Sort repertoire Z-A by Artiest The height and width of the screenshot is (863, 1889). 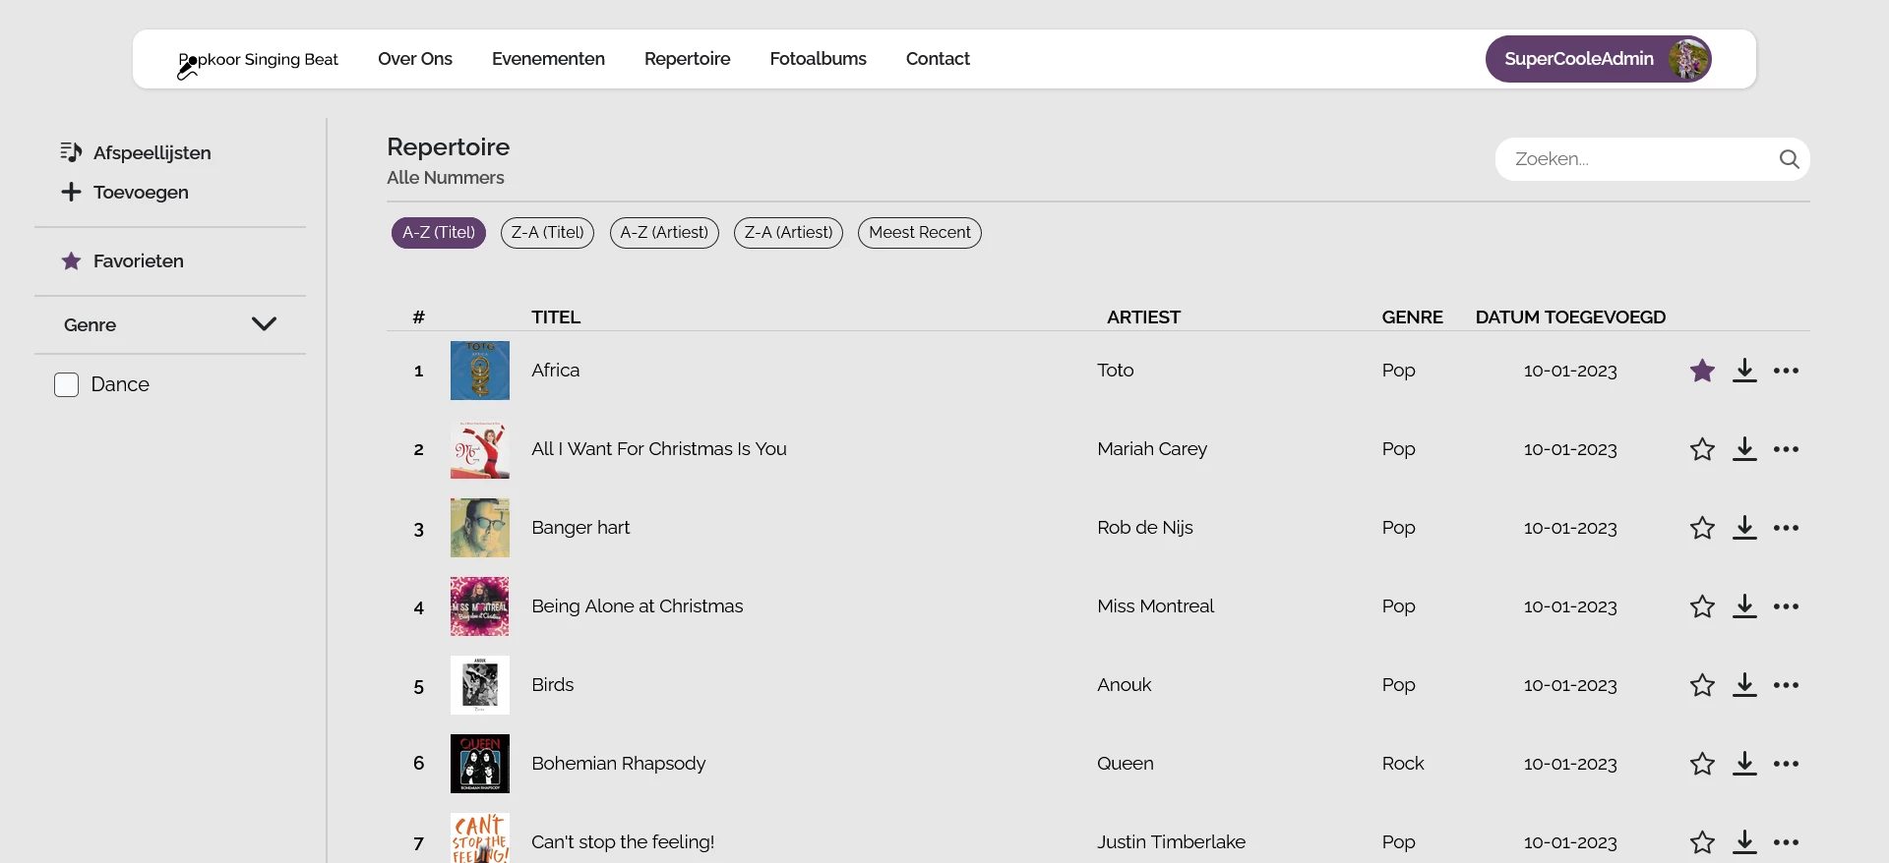point(788,233)
